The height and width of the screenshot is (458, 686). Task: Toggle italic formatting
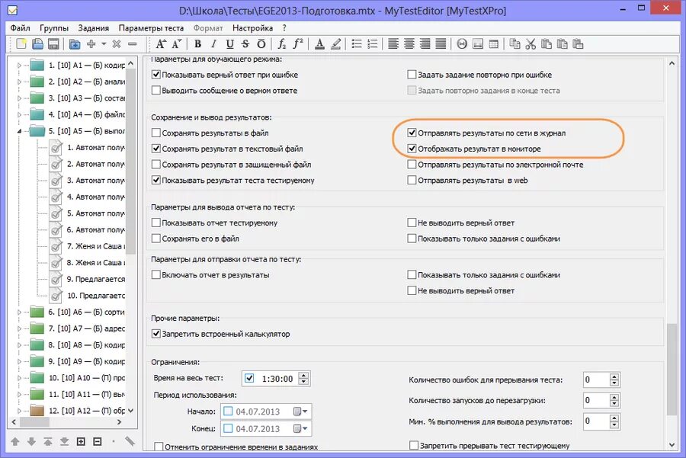213,43
